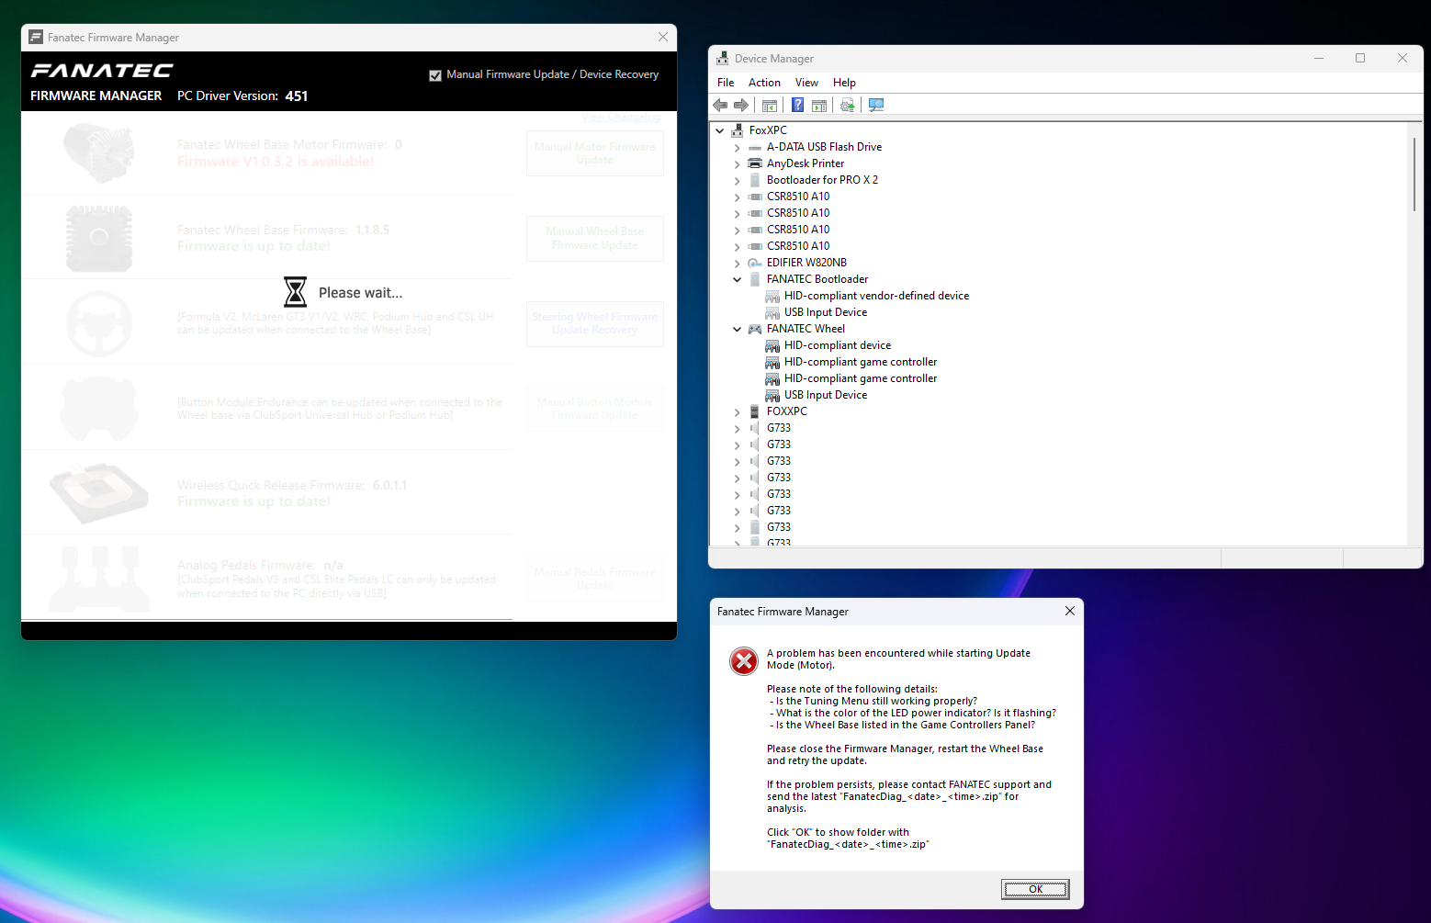Screen dimensions: 1431x923
Task: Select the EDIFIER W820NB Bluetooth device icon
Action: point(755,263)
